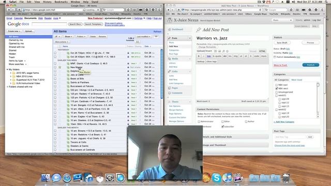The image size is (331, 186).
Task: Open the Share dropdown in Docs toolbar
Action: [68, 37]
